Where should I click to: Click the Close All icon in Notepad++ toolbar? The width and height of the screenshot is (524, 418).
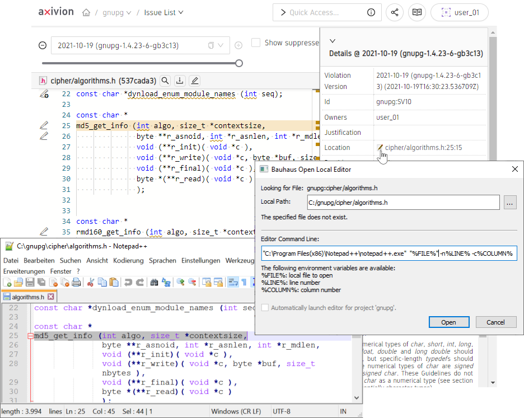pyautogui.click(x=65, y=283)
